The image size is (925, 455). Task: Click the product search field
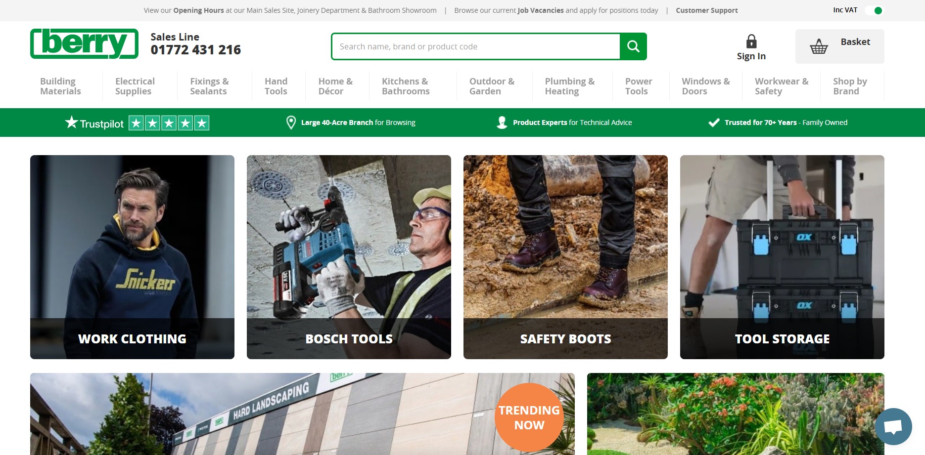[475, 46]
